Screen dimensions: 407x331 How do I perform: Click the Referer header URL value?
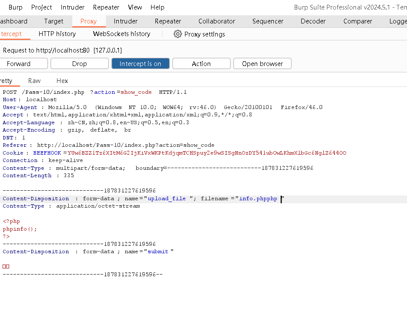126,145
